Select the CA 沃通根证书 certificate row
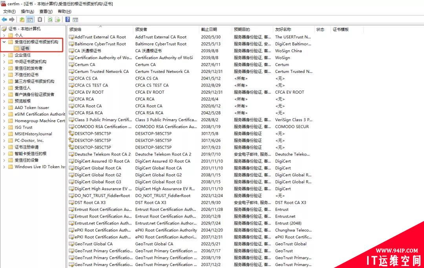424x268 pixels. [191, 51]
